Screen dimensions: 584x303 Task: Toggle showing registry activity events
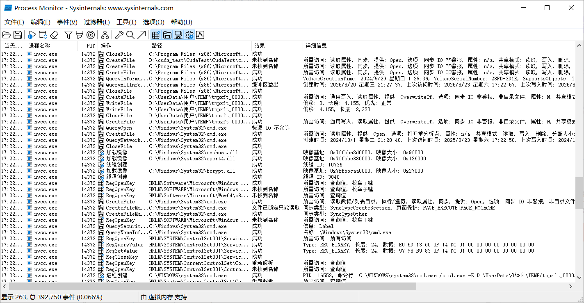point(156,35)
